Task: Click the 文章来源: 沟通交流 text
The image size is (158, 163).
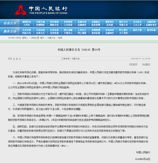Action: click(x=70, y=59)
